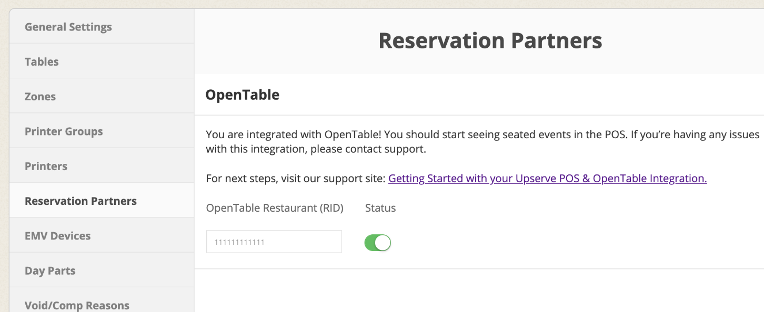Image resolution: width=764 pixels, height=312 pixels.
Task: Select the Tables settings page
Action: click(x=41, y=61)
